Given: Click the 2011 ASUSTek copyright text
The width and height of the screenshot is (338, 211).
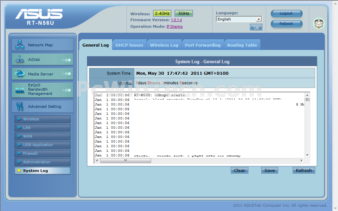Looking at the screenshot, I should coord(280,205).
